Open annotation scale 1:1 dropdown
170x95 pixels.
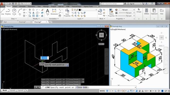pyautogui.click(x=147, y=91)
